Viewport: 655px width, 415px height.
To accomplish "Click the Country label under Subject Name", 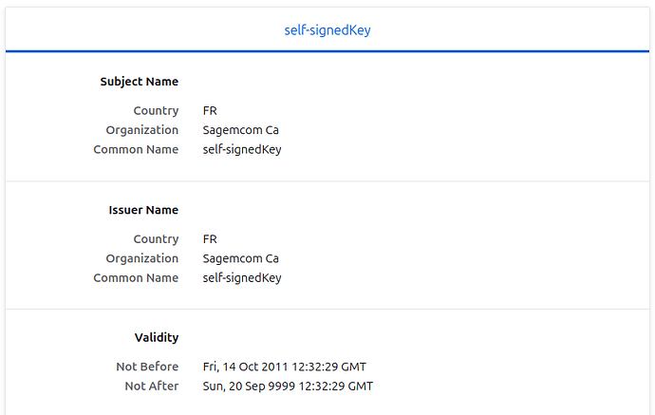I will click(x=156, y=111).
